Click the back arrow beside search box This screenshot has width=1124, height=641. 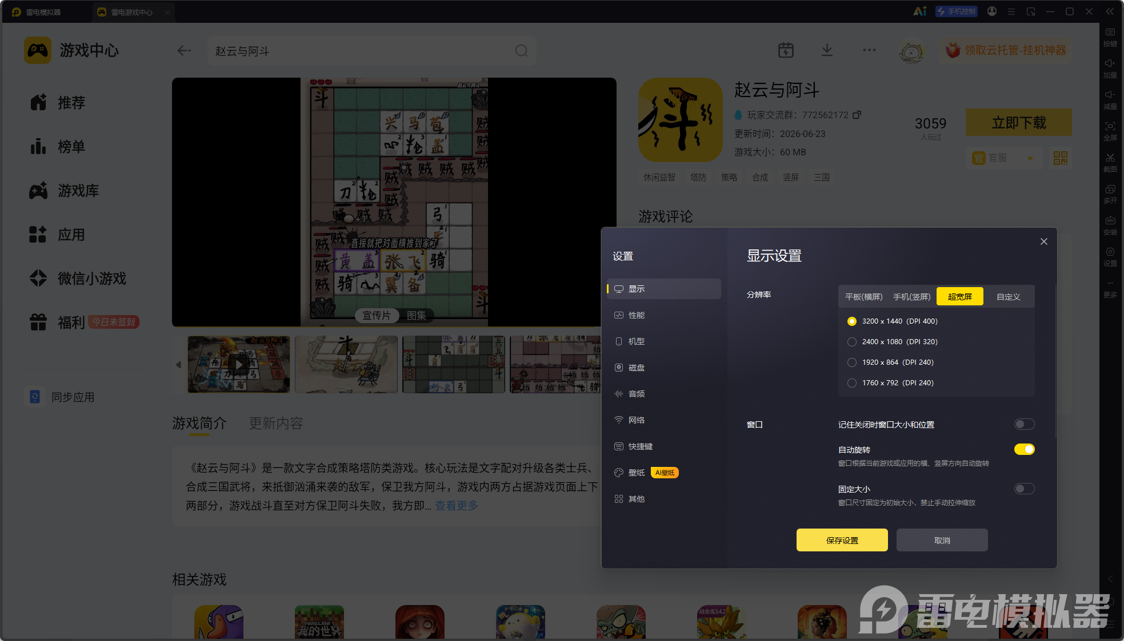point(184,51)
